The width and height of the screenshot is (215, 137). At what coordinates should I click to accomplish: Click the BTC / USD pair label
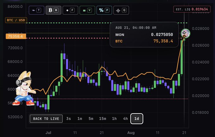coord(16,20)
